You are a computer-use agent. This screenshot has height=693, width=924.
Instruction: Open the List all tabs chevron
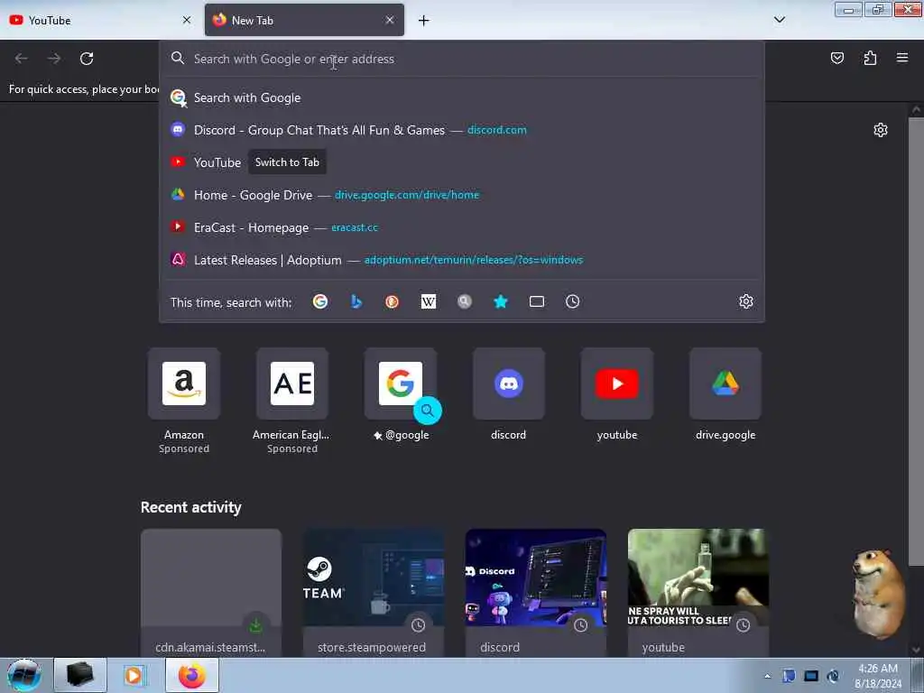click(780, 20)
